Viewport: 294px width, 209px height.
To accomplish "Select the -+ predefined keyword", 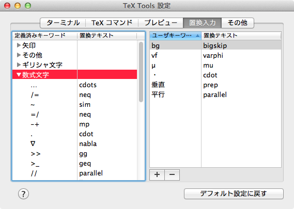I will (x=35, y=124).
